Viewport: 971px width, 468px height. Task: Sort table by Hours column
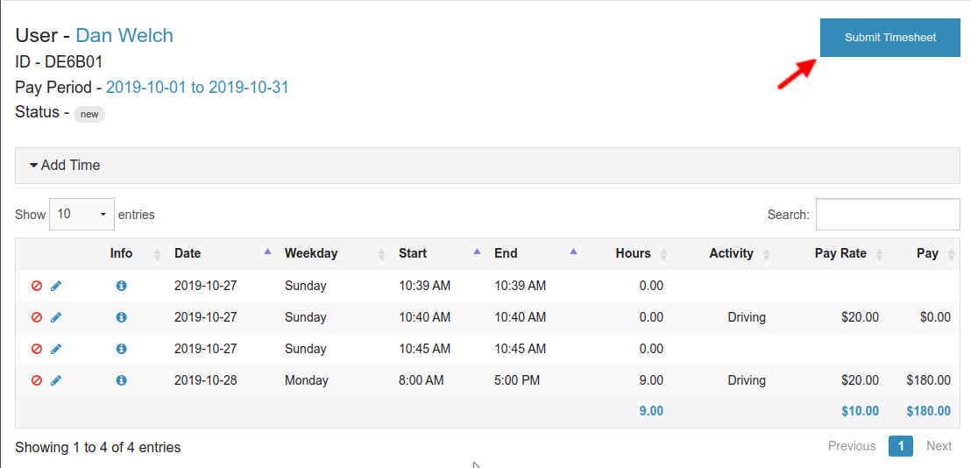coord(633,253)
